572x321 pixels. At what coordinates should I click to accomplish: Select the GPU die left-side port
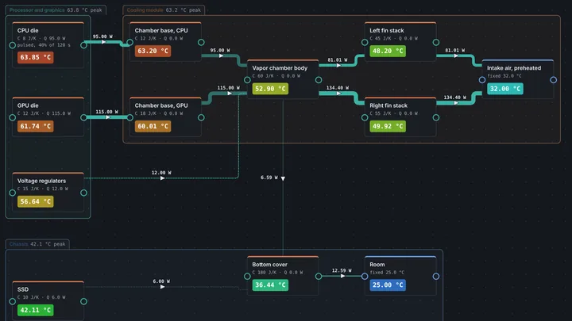tap(13, 117)
